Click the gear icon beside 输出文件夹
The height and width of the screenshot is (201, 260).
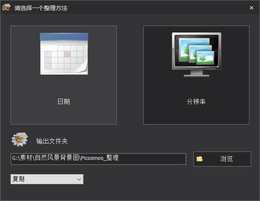coord(19,140)
